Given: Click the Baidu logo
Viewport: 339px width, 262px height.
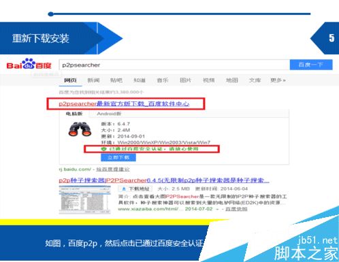Looking at the screenshot, I should (29, 64).
